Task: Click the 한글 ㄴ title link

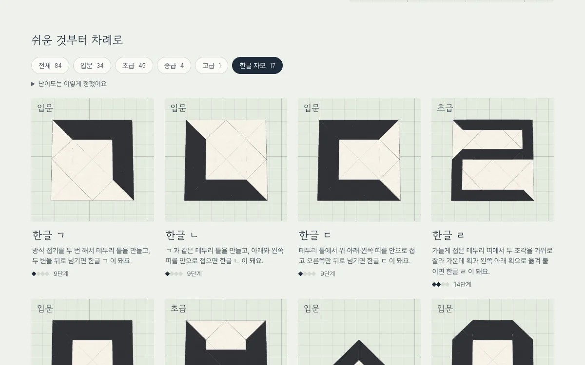Action: tap(182, 235)
